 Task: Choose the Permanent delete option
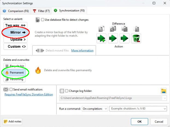click(16, 72)
